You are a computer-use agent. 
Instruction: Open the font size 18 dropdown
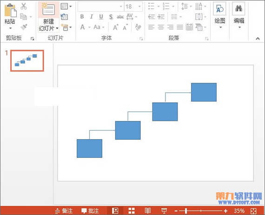139,7
